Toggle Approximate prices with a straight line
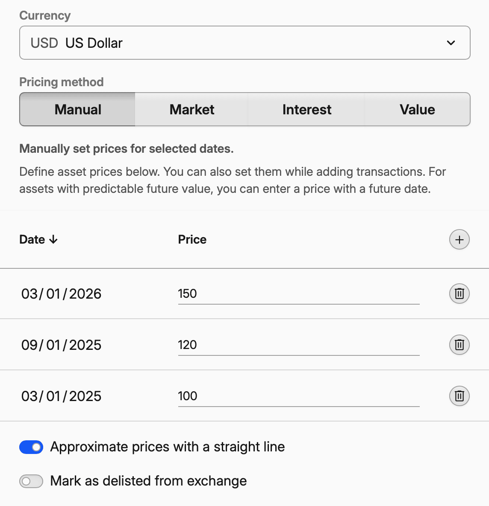The width and height of the screenshot is (489, 506). point(31,447)
